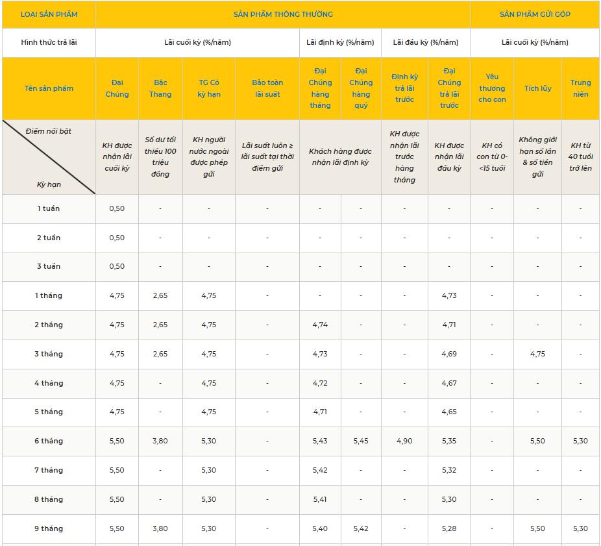Image resolution: width=601 pixels, height=546 pixels.
Task: Click 'Đại Chúng hàng tháng' header
Action: click(320, 88)
